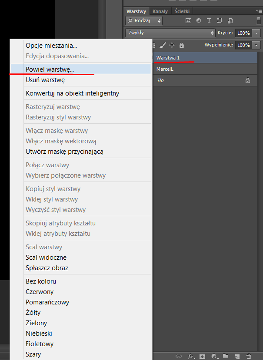
Task: Switch to the Ścieżki tab
Action: click(x=182, y=11)
